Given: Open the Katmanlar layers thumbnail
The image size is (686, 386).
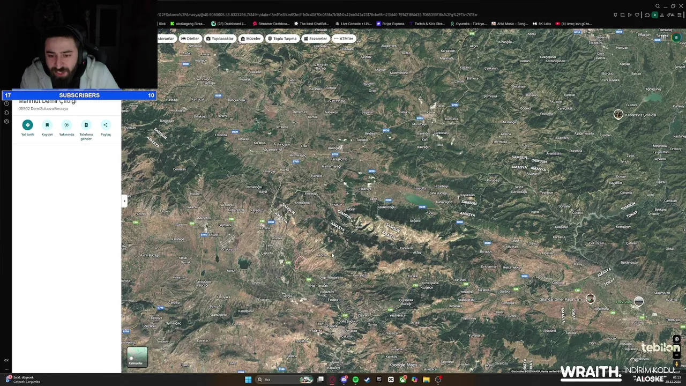Looking at the screenshot, I should coord(137,357).
